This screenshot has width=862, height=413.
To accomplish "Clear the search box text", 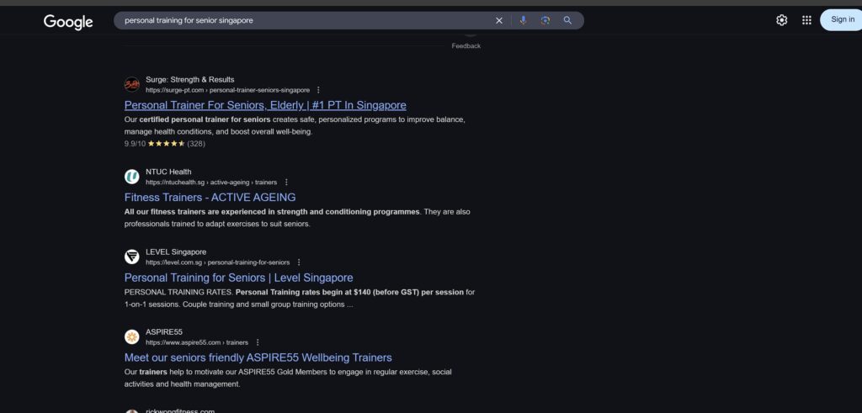I will [x=498, y=20].
